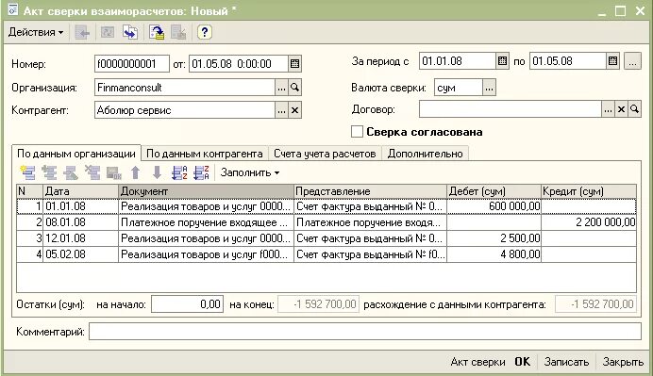The width and height of the screenshot is (653, 376).
Task: Click into the empty Договор field
Action: 511,109
